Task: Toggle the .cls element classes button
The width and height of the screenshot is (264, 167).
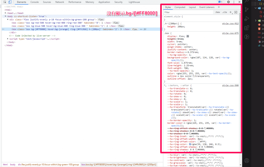Action: [x=225, y=12]
